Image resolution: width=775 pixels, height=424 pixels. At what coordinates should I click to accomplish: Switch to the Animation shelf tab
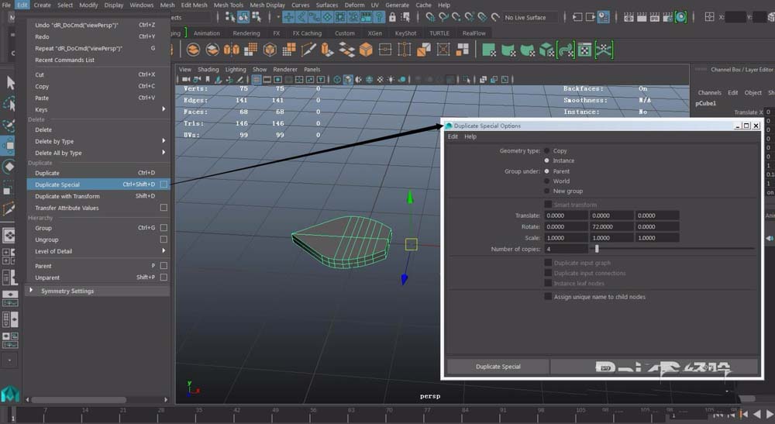pos(207,33)
